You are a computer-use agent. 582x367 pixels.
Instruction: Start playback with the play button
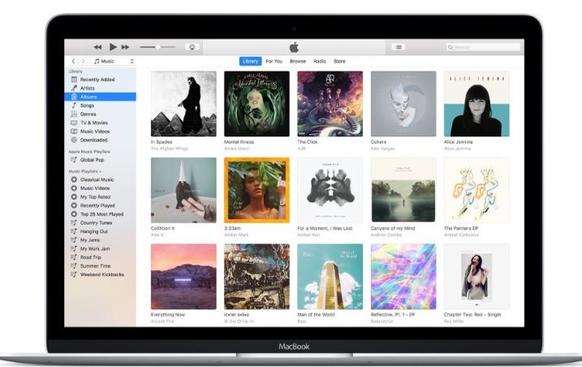click(113, 47)
